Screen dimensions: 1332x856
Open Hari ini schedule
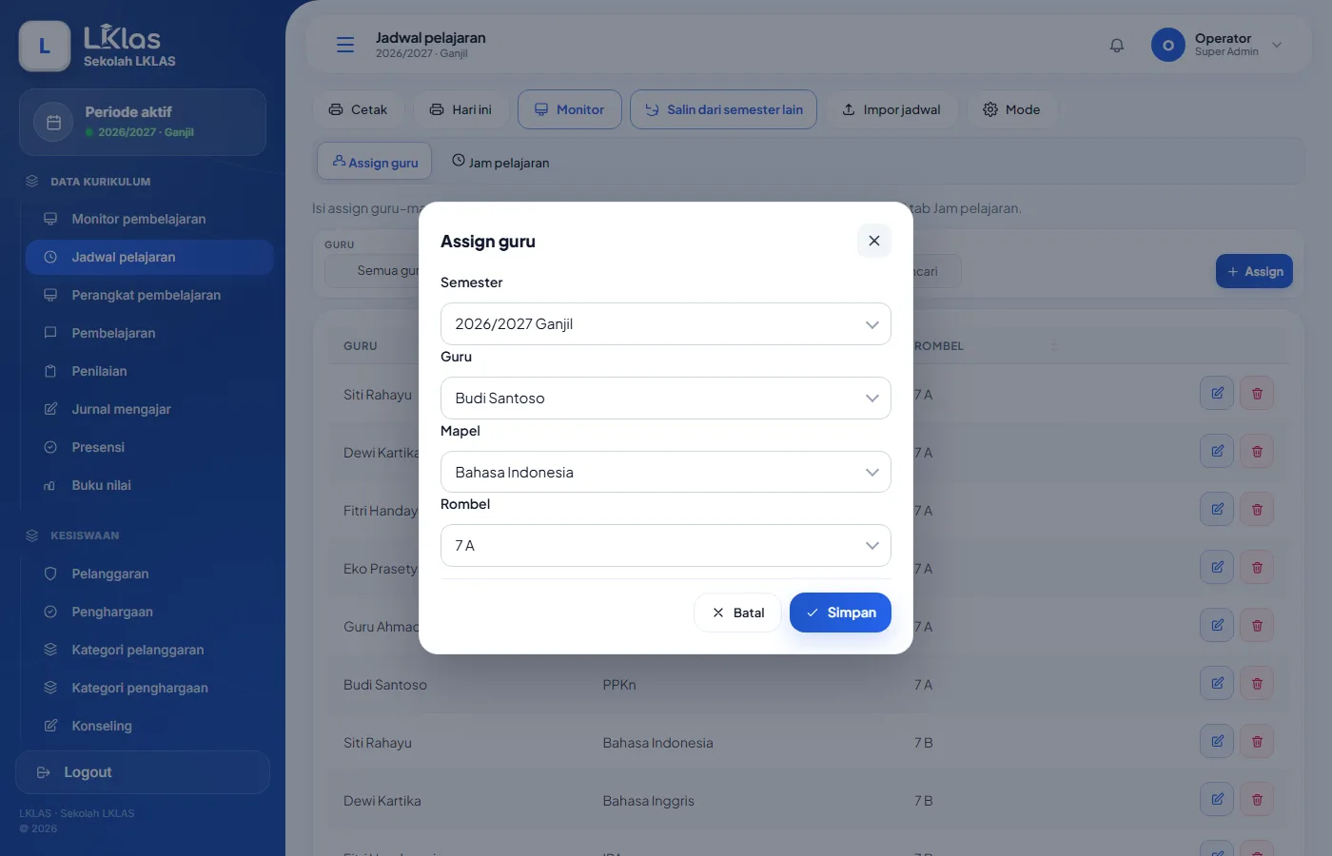tap(460, 109)
